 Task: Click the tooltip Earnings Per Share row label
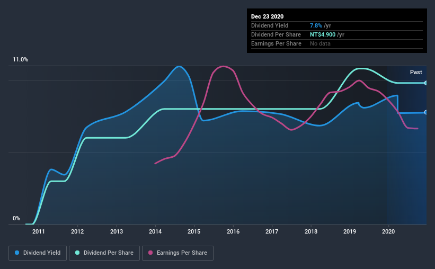click(x=276, y=43)
